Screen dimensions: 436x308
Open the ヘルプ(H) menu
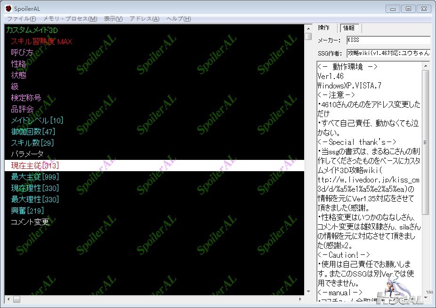(178, 19)
